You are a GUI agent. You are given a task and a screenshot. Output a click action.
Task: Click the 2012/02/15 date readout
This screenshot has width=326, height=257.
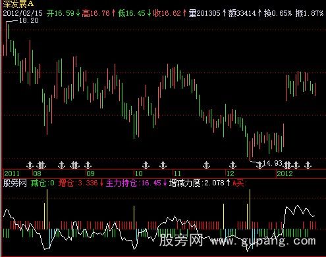point(22,13)
